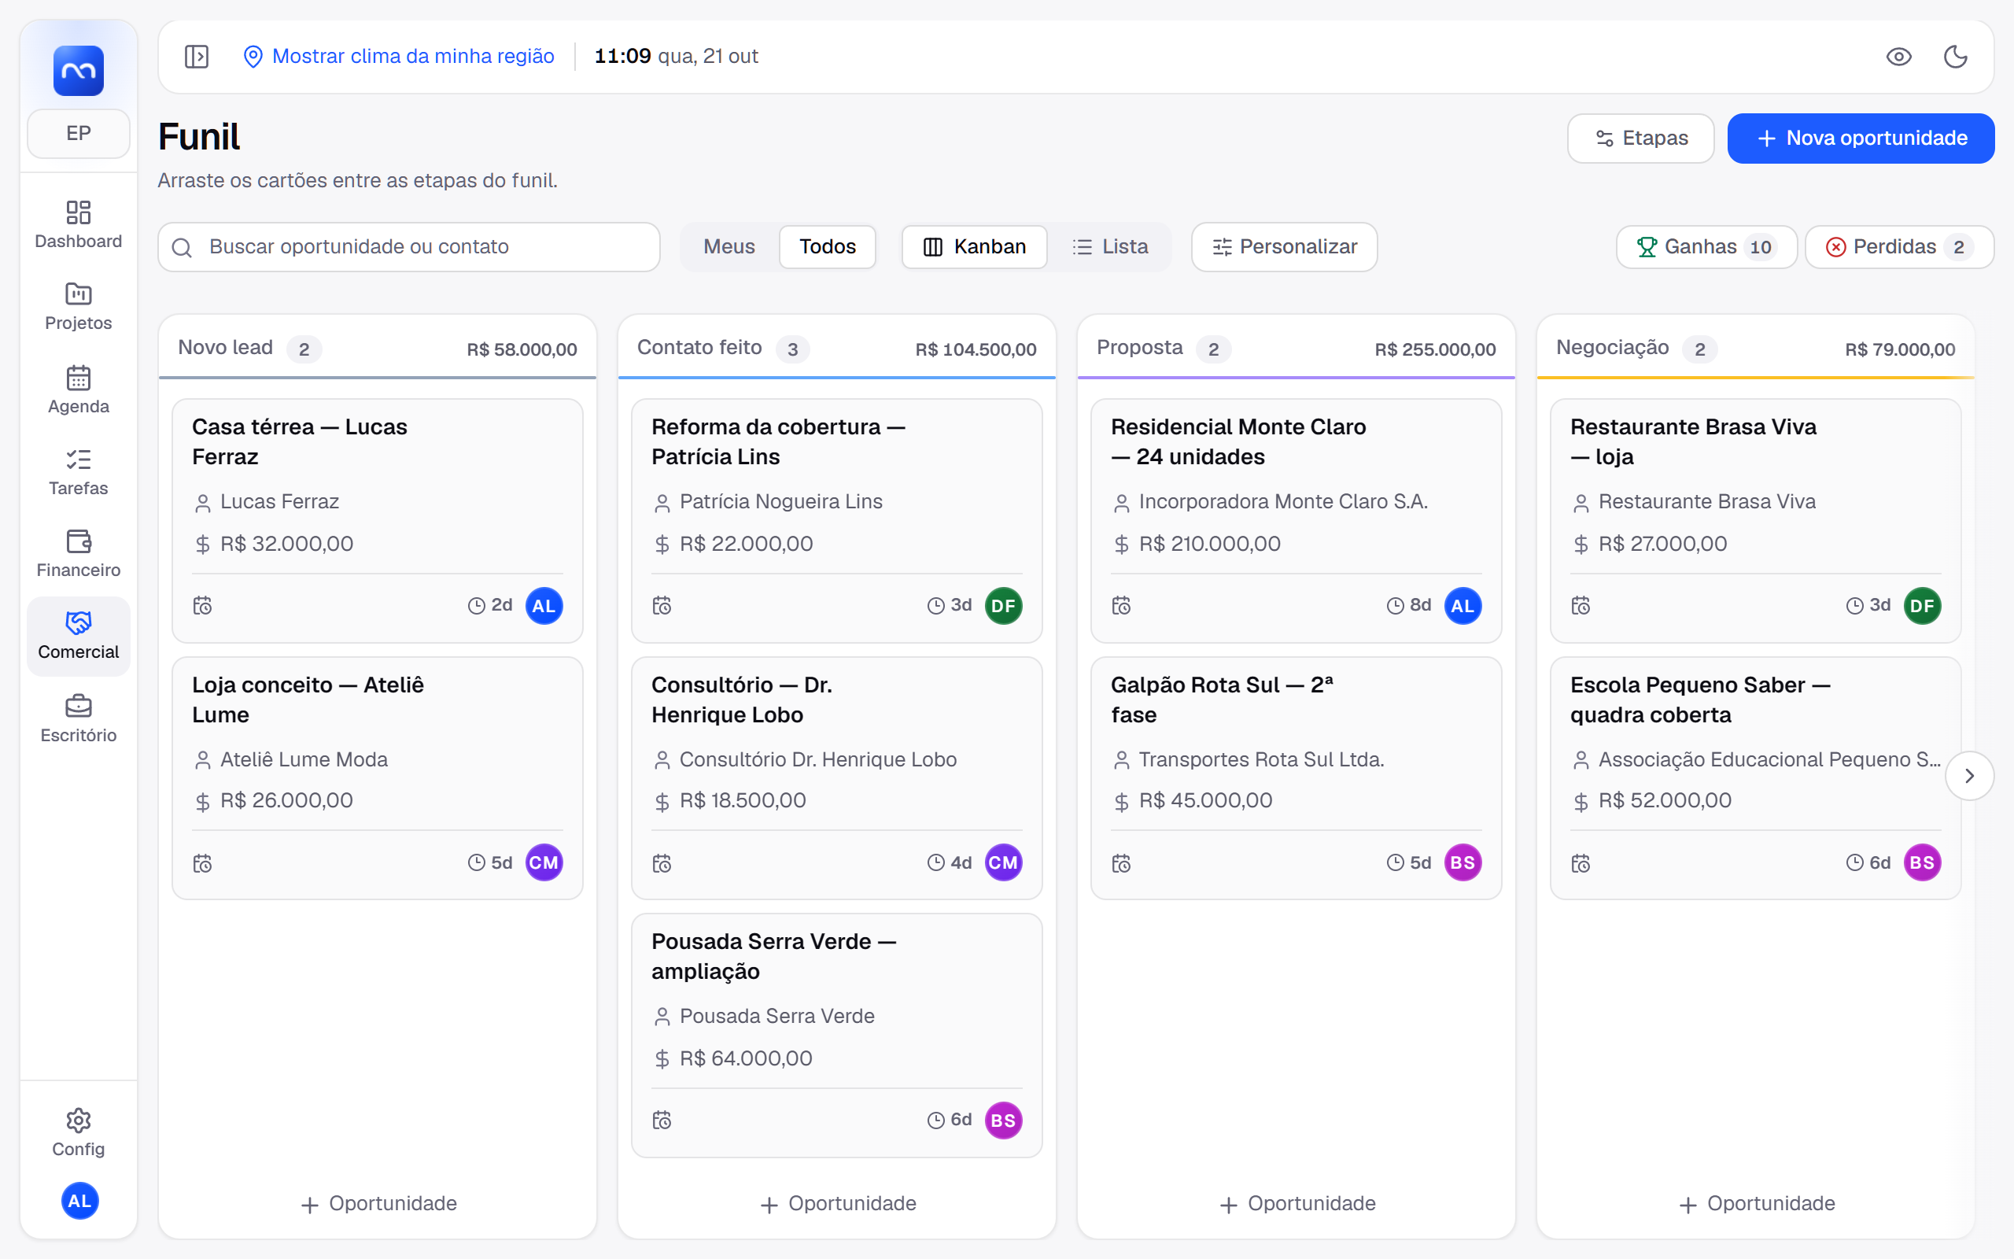Open the EP workspace selector
The width and height of the screenshot is (2014, 1259).
[78, 133]
